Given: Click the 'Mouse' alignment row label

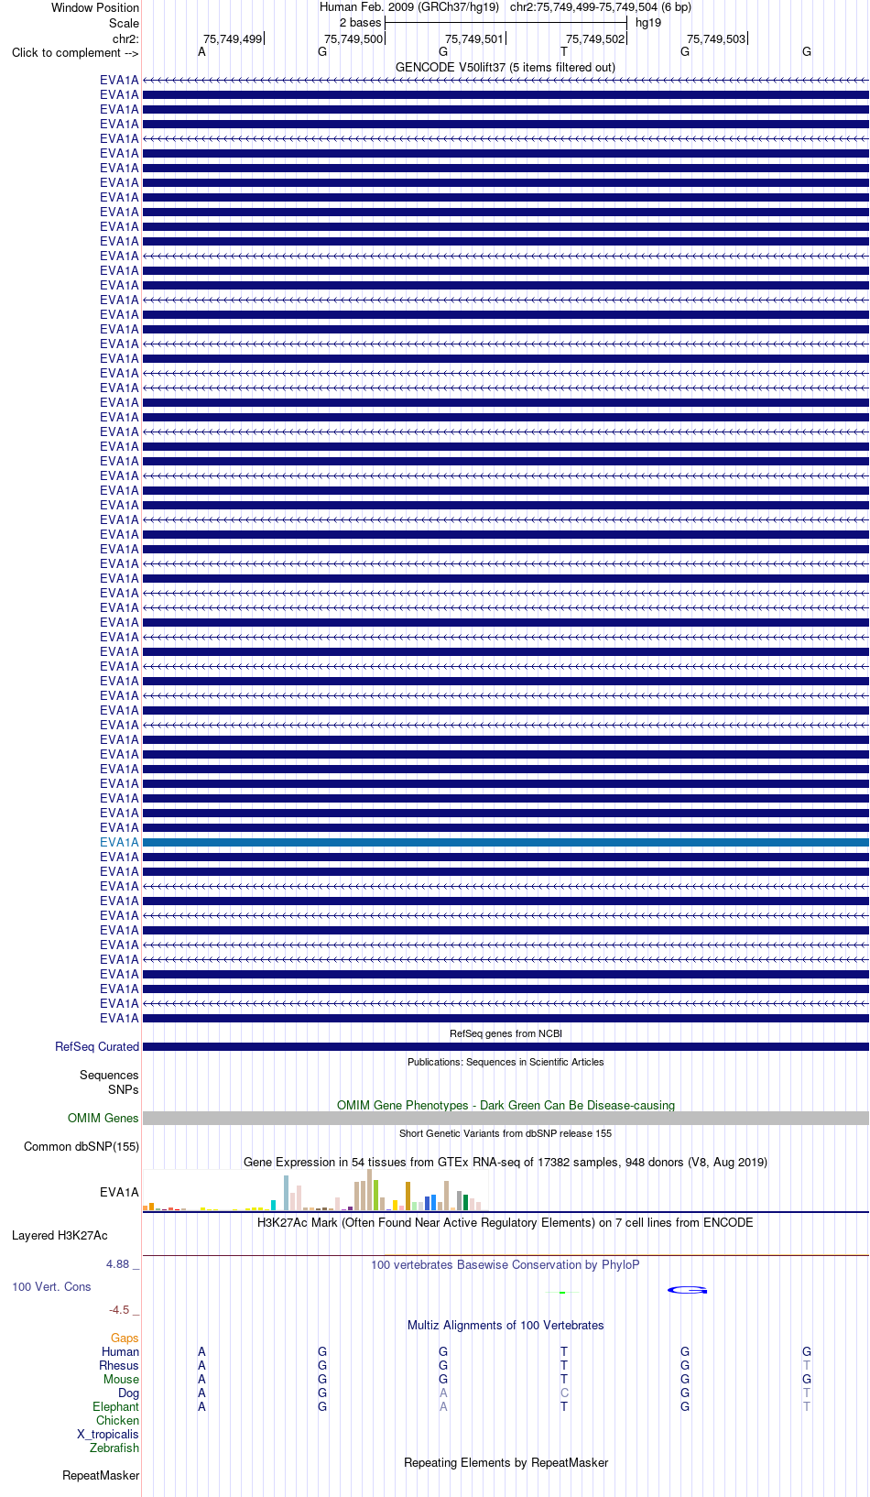Looking at the screenshot, I should pos(121,1379).
